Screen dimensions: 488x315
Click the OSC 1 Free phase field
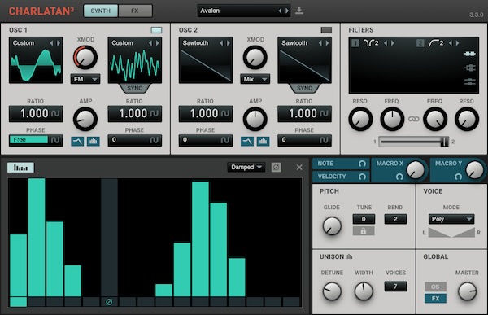pos(28,140)
